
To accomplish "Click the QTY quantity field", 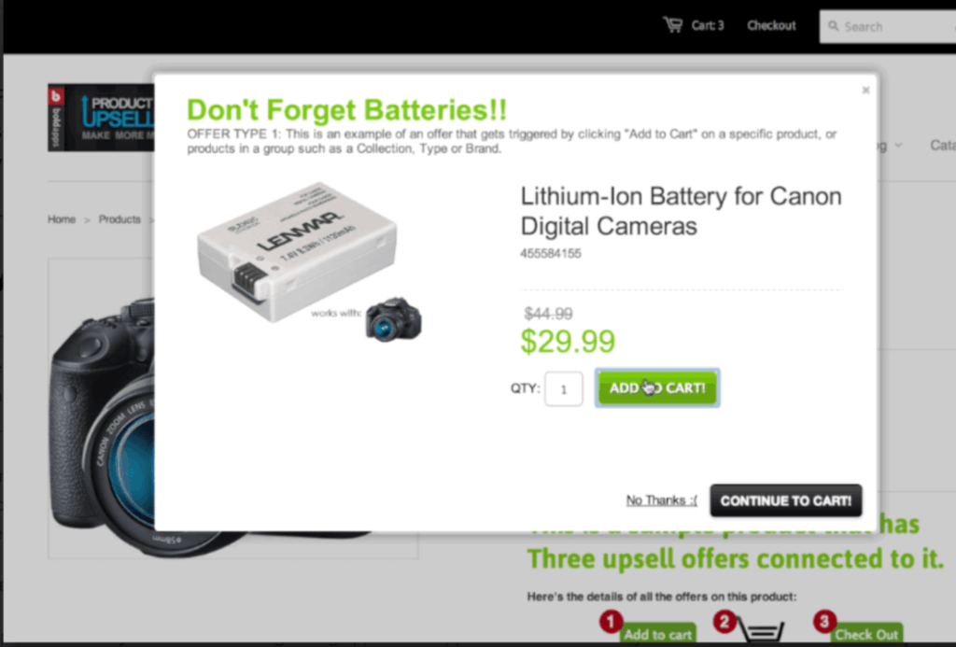I will (x=563, y=388).
